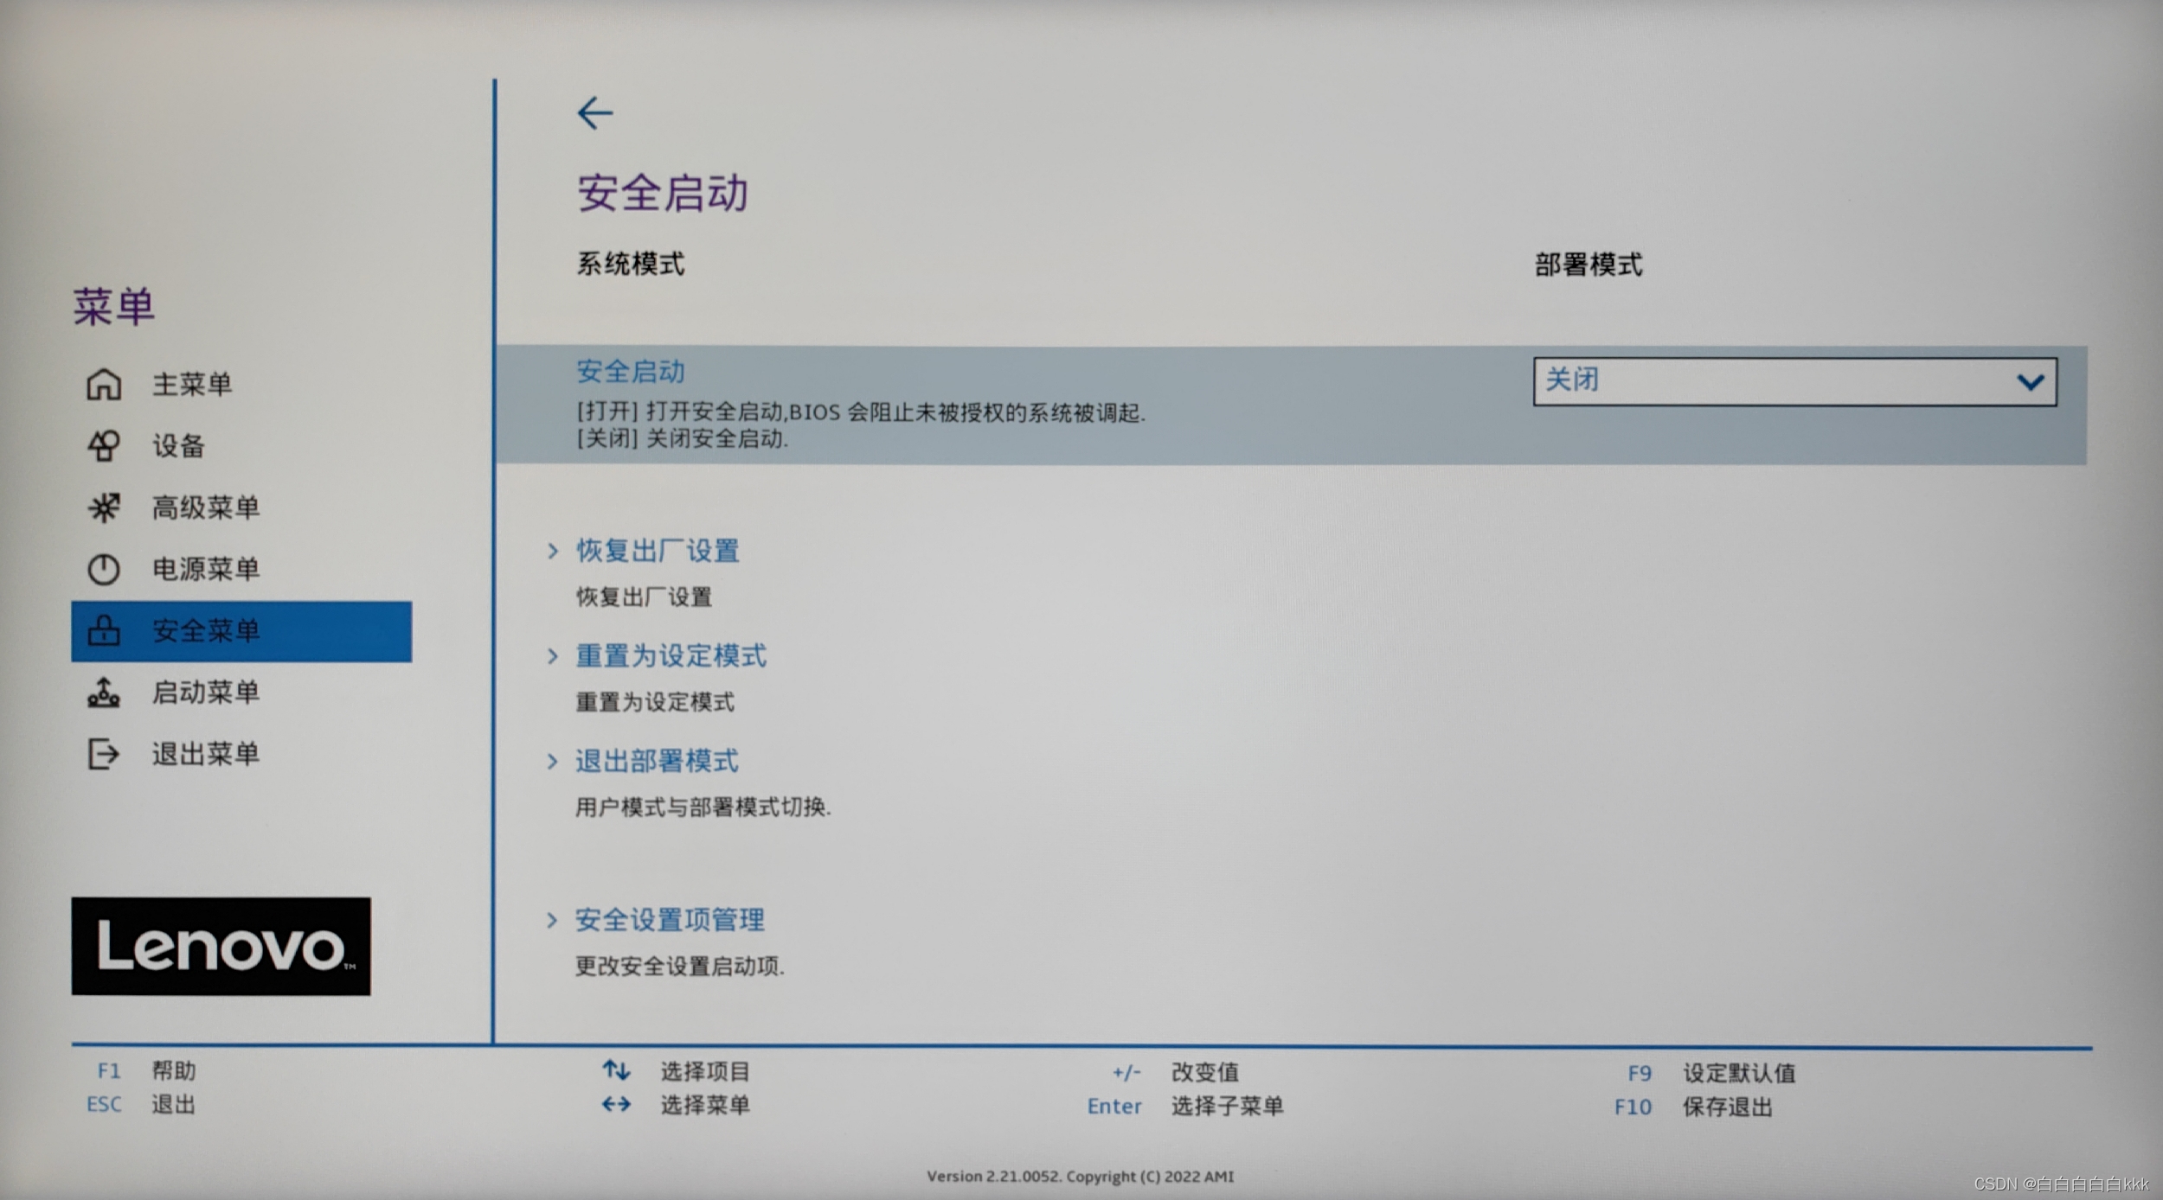Click the boot icon beside 启动菜单
2163x1200 pixels.
(x=104, y=693)
